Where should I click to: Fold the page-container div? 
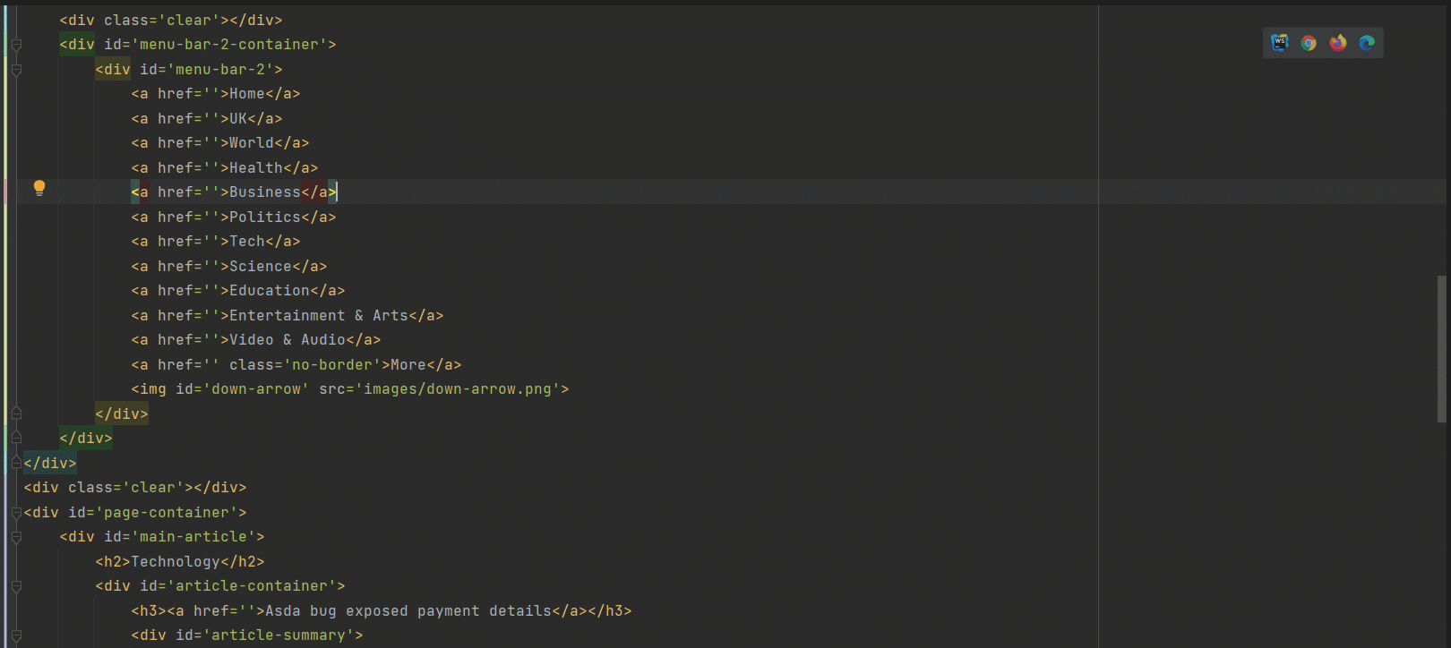point(16,513)
